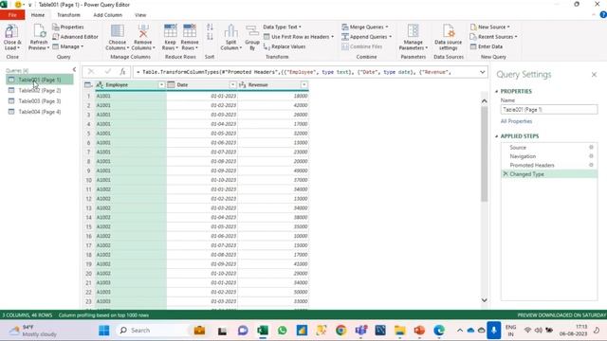This screenshot has height=341, width=607.
Task: Open Data source settings
Action: [x=449, y=37]
